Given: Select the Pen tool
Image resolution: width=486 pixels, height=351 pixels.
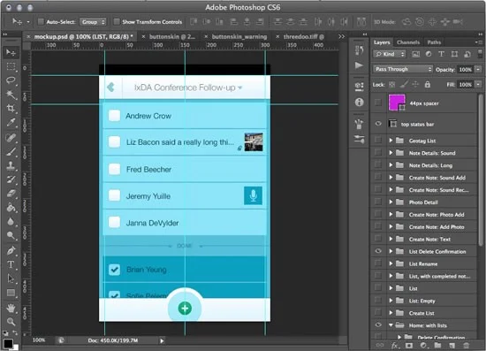Looking at the screenshot, I should coord(11,250).
